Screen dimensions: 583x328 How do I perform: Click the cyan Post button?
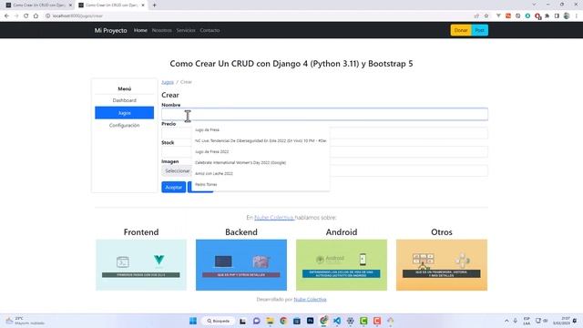point(480,30)
